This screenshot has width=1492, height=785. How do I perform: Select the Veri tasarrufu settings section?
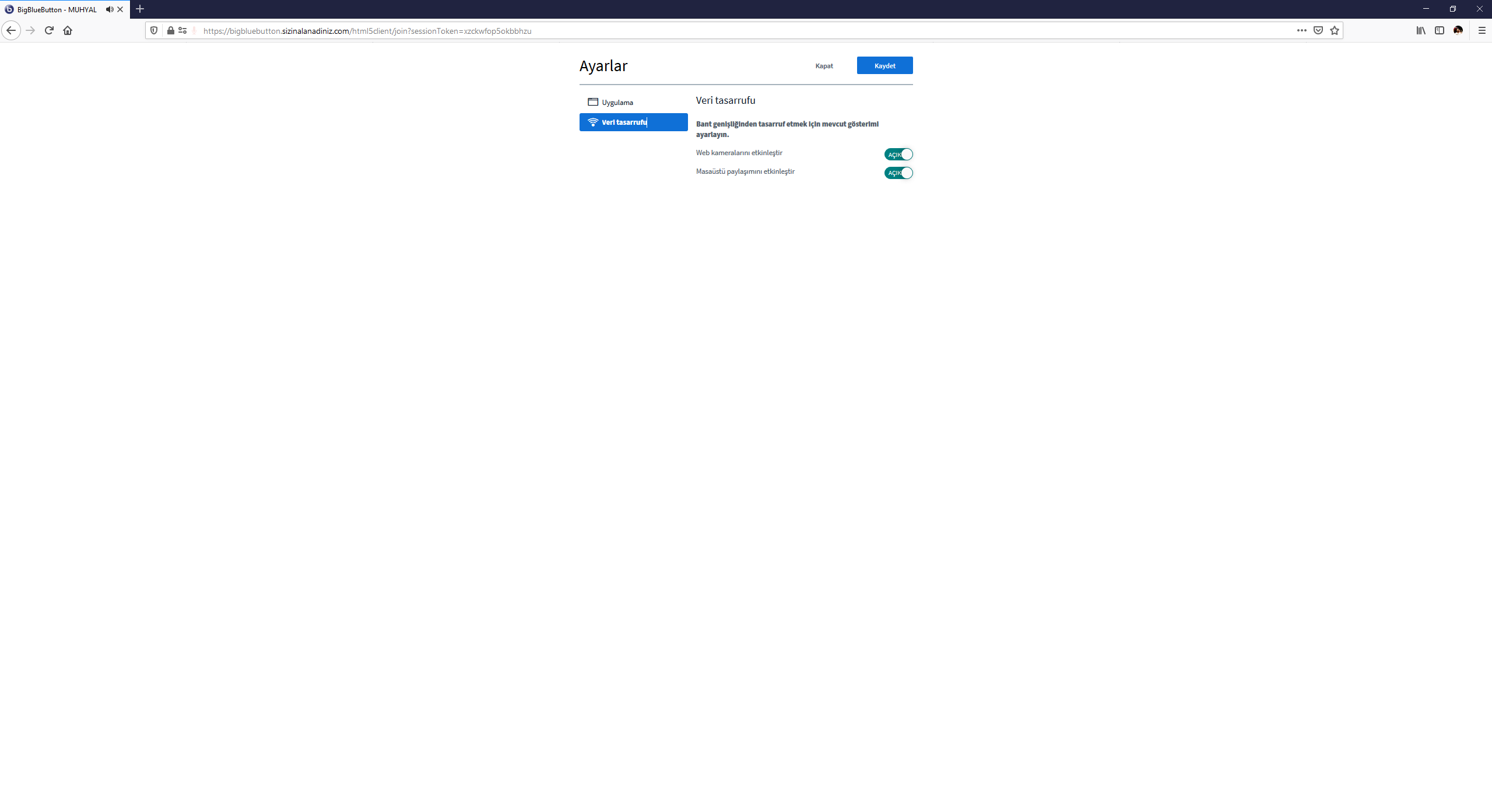633,122
